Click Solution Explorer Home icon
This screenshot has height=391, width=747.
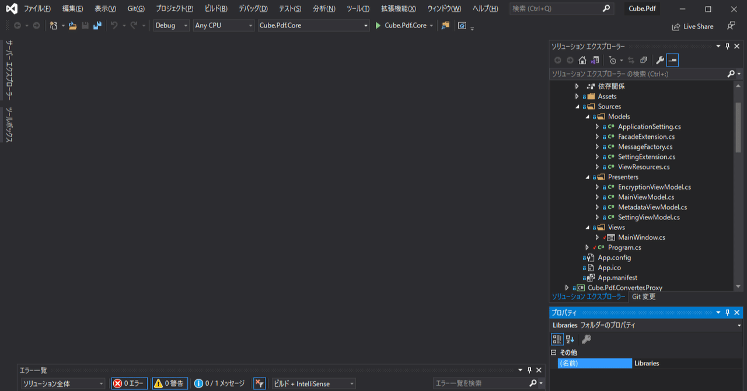coord(582,60)
